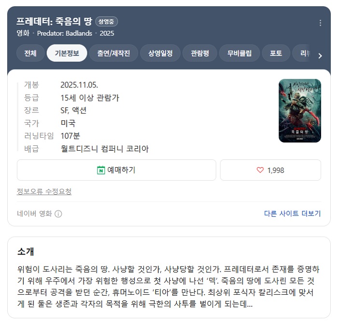
Task: Switch to the 전체 tab
Action: [30, 53]
